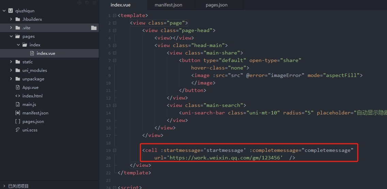Viewport: 387px width, 189px height.
Task: Fold the main-search view at line 13
Action: click(x=114, y=105)
